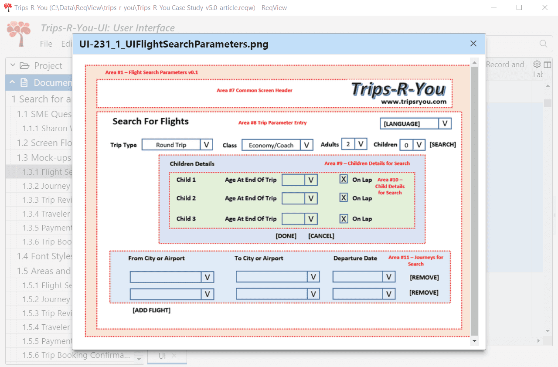Click the Trips-R-You logo in mockup header
The width and height of the screenshot is (558, 367).
pyautogui.click(x=398, y=89)
